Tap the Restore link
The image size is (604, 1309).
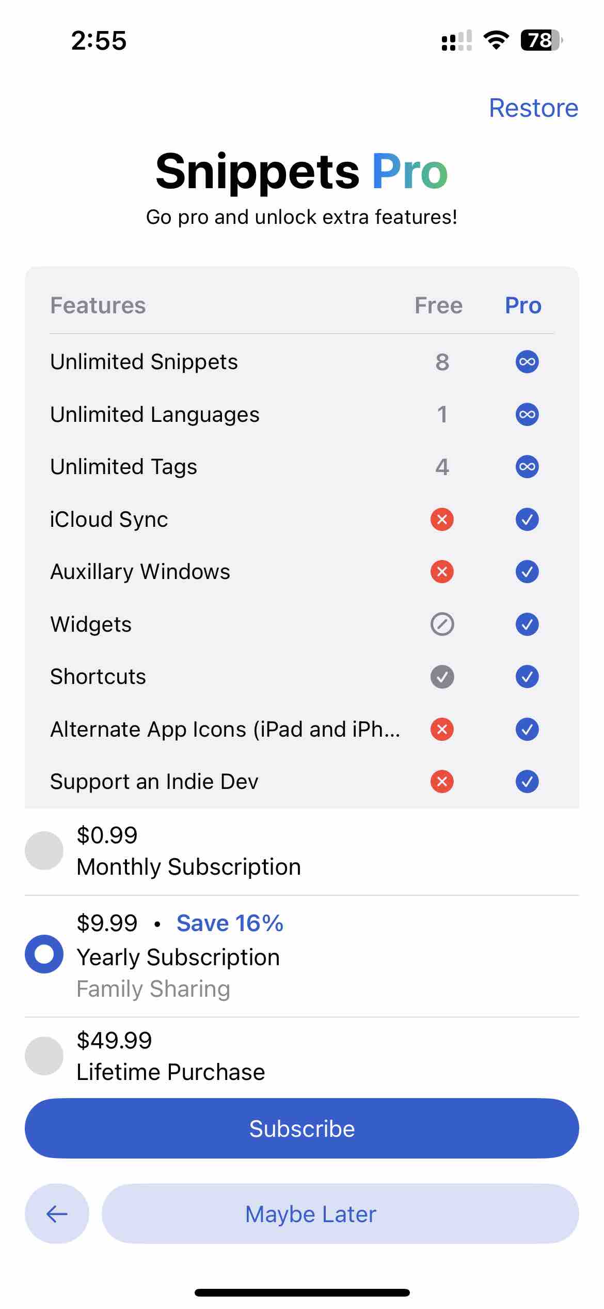coord(534,108)
